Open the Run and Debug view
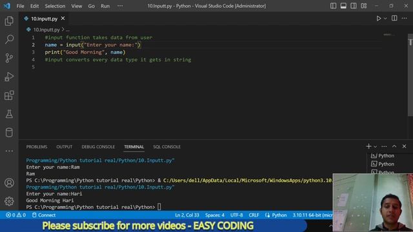This screenshot has width=413, height=232. coord(9,77)
